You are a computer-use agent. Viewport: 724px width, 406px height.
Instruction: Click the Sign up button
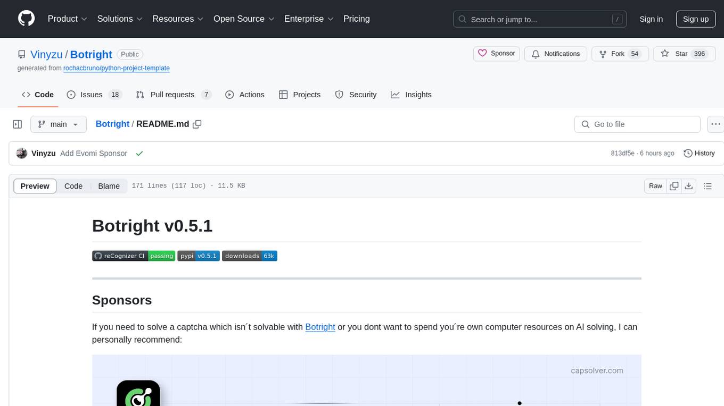point(696,19)
